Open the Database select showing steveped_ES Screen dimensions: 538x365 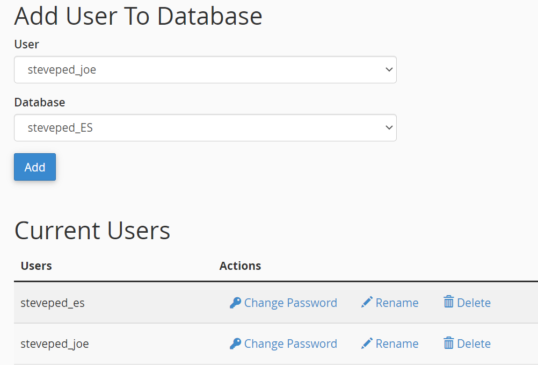click(204, 128)
